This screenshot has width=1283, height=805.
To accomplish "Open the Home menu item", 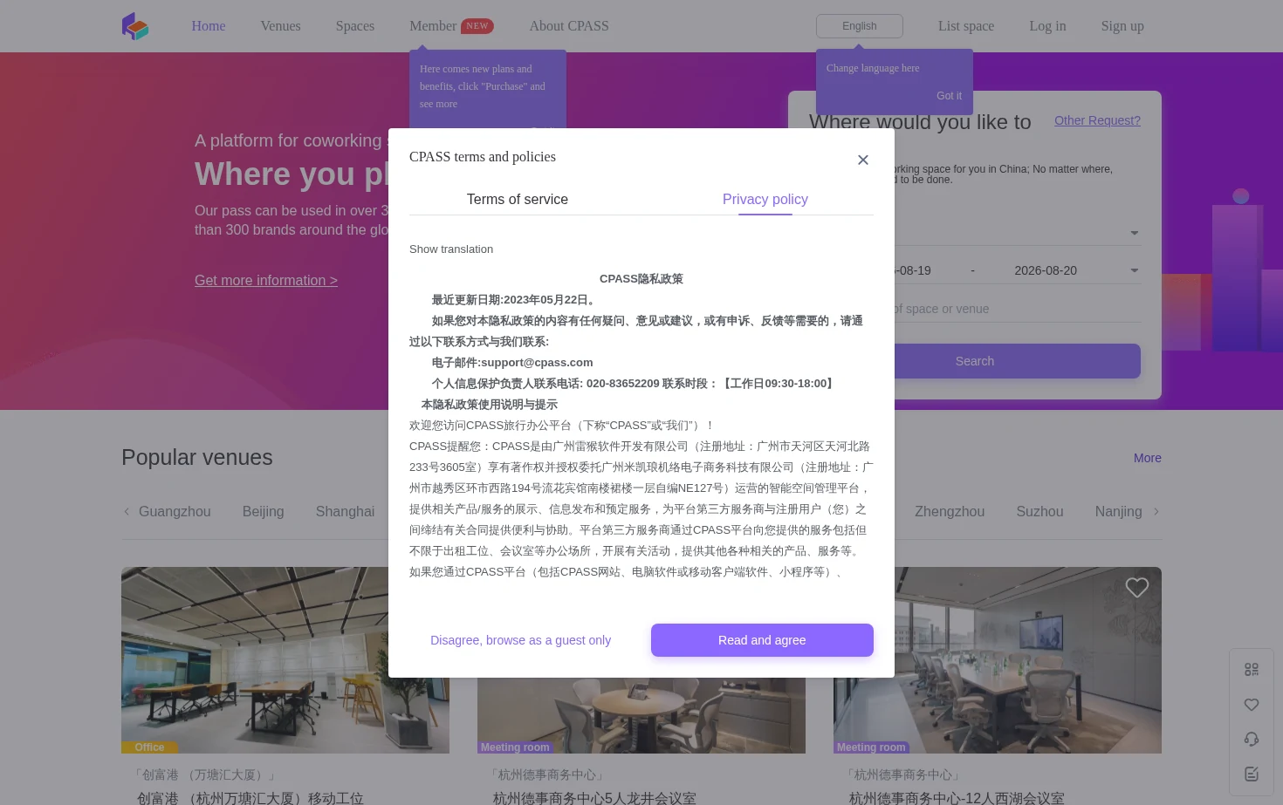I will point(209,26).
